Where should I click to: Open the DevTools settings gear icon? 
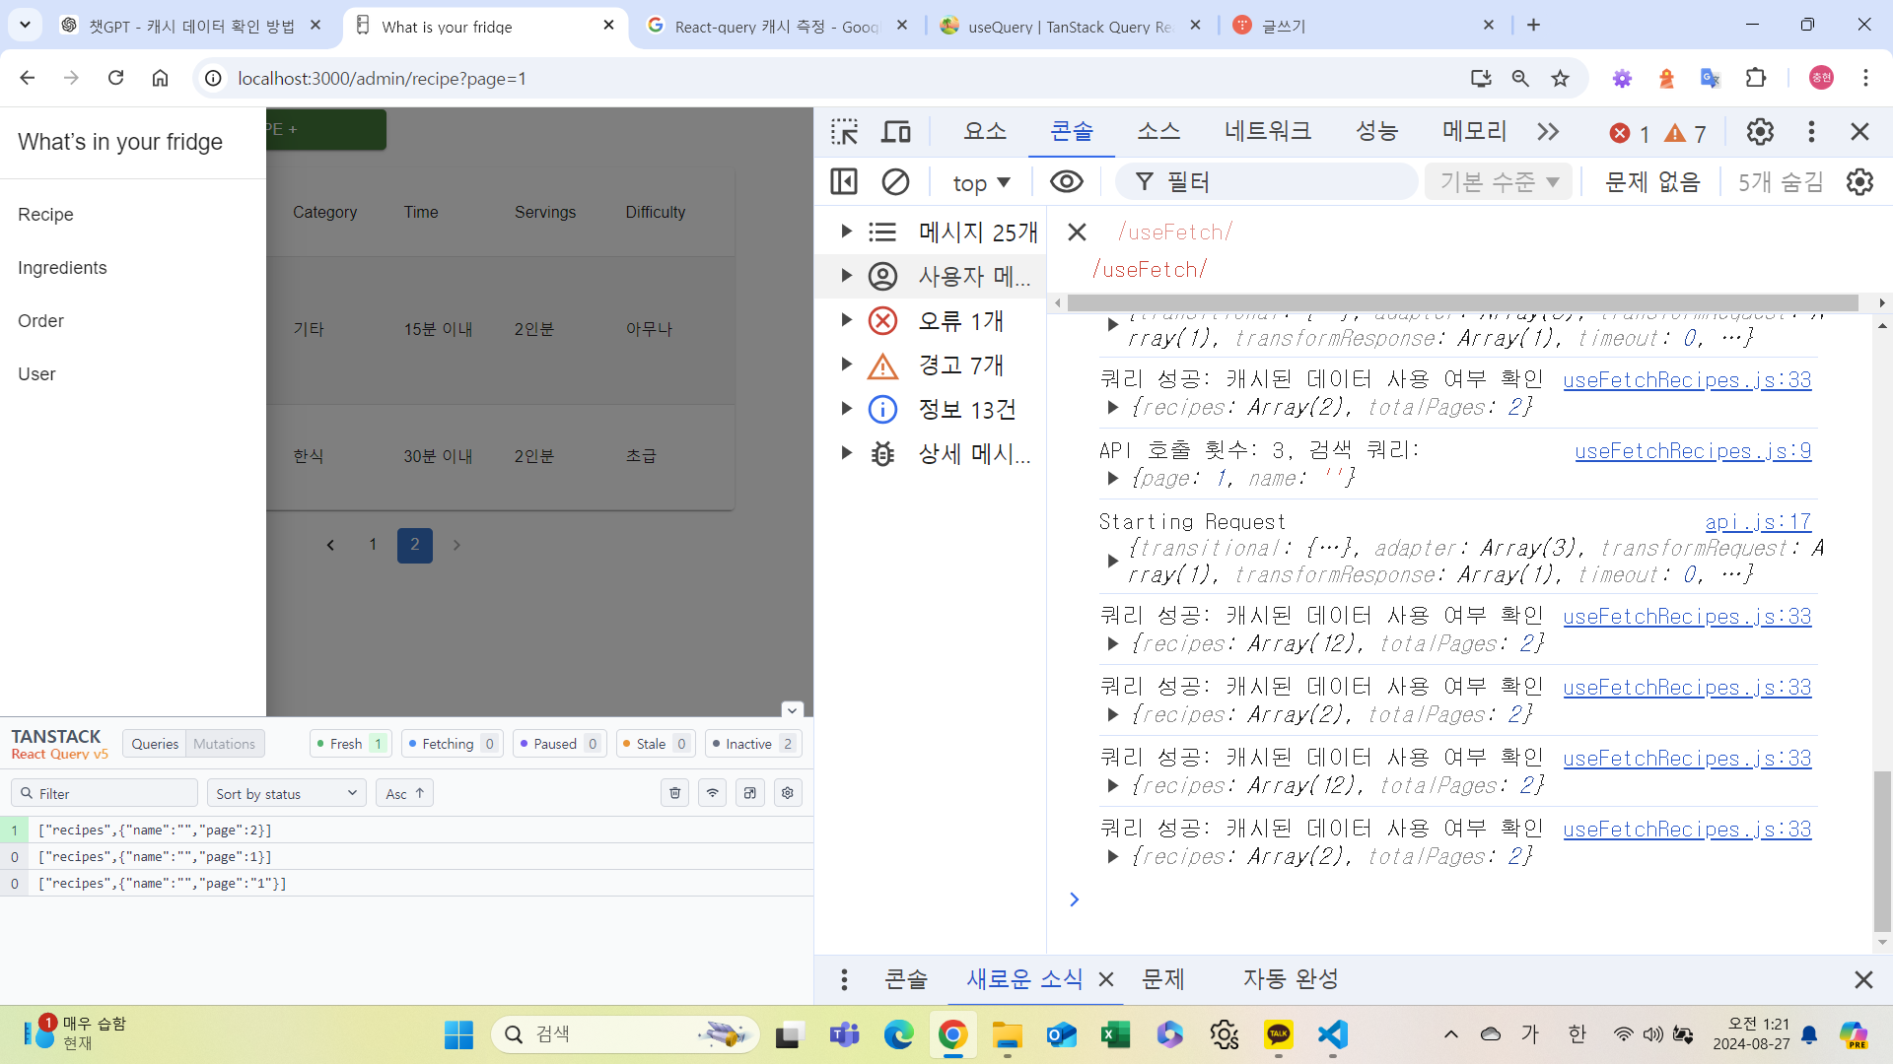(x=1760, y=132)
